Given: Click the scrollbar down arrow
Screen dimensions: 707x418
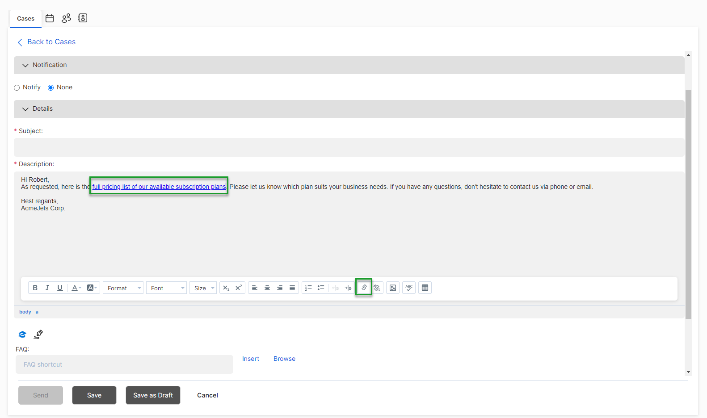Looking at the screenshot, I should point(688,372).
